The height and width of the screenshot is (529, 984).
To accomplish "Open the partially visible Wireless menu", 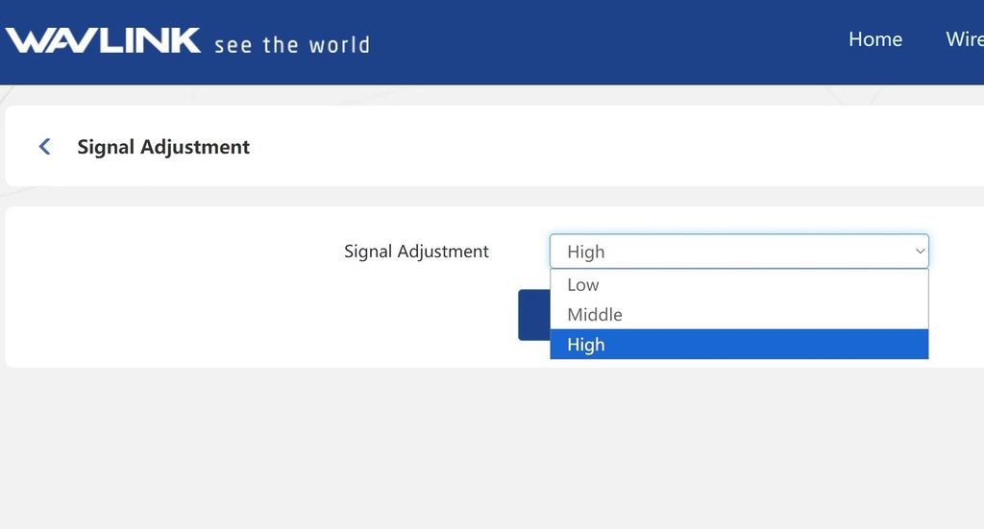I will [x=964, y=39].
